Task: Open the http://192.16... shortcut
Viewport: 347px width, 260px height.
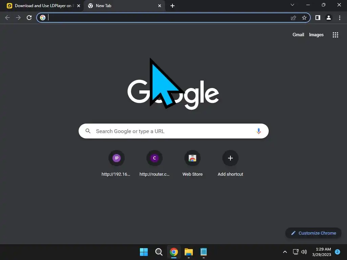Action: point(117,164)
